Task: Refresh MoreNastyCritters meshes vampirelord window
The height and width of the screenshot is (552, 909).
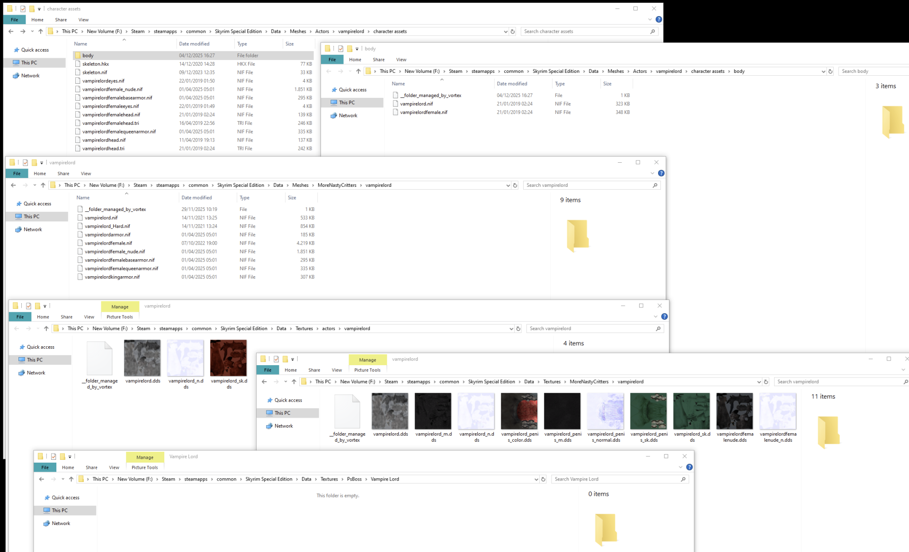Action: 515,185
